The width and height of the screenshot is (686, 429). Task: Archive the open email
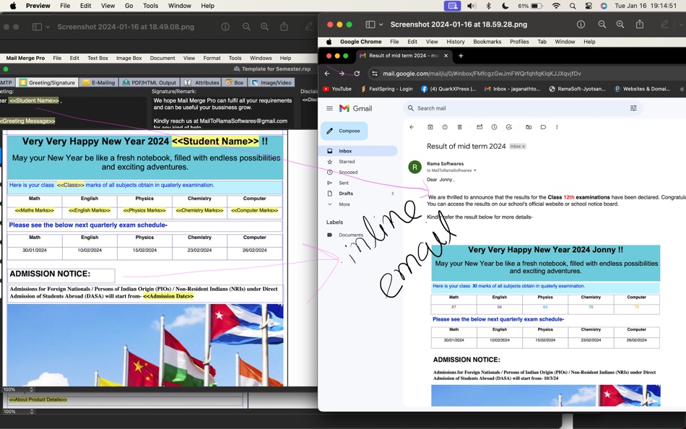tap(430, 127)
